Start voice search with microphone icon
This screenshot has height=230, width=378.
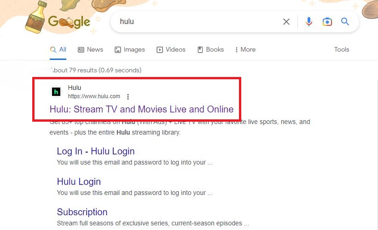(x=308, y=22)
